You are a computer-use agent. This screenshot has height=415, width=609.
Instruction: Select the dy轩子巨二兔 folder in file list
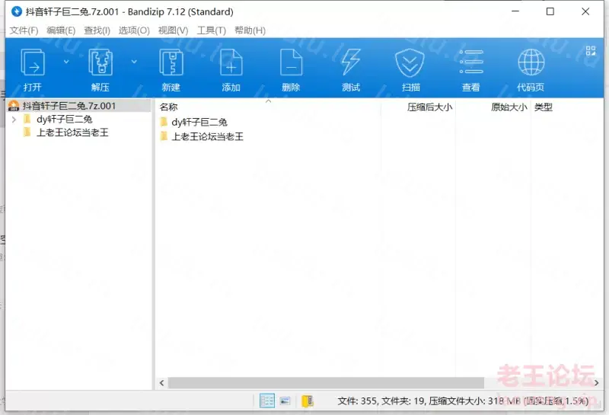coord(199,123)
